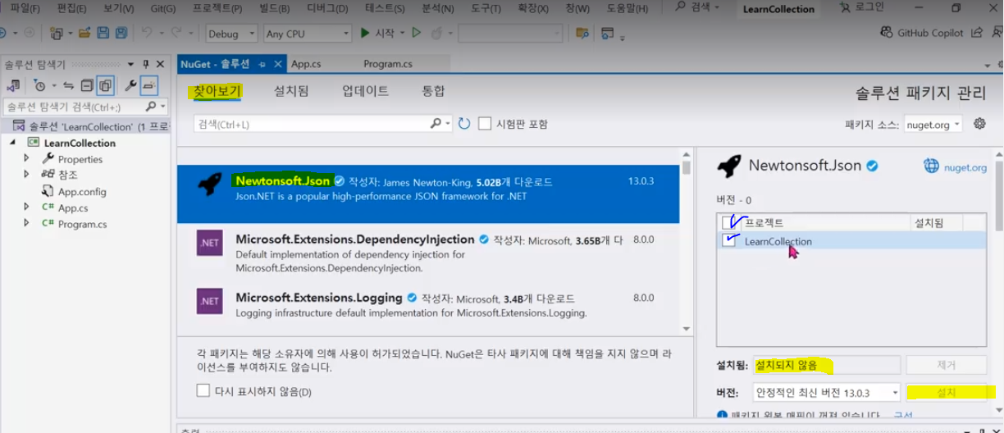
Task: Click the Properties wrench icon
Action: pos(130,85)
